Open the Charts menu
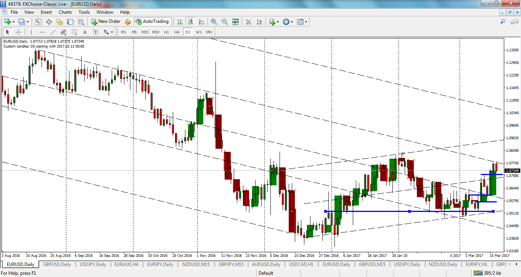 coord(65,12)
